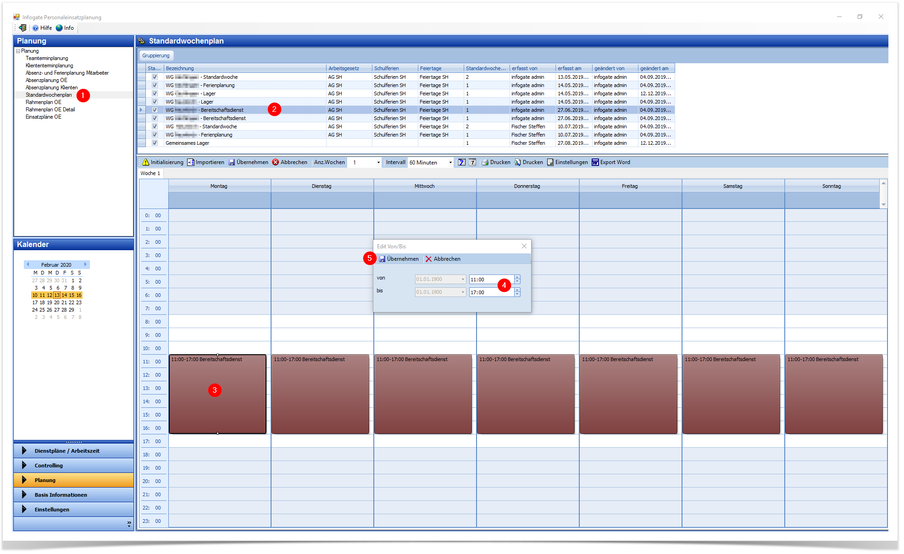This screenshot has width=904, height=554.
Task: Click the grey calendar 7 icon
Action: 472,162
